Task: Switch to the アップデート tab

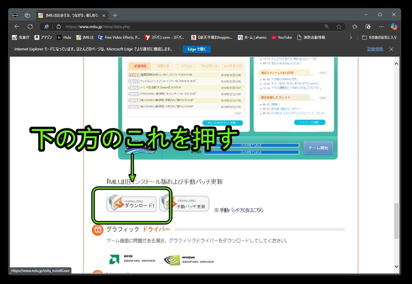Action: pyautogui.click(x=209, y=66)
